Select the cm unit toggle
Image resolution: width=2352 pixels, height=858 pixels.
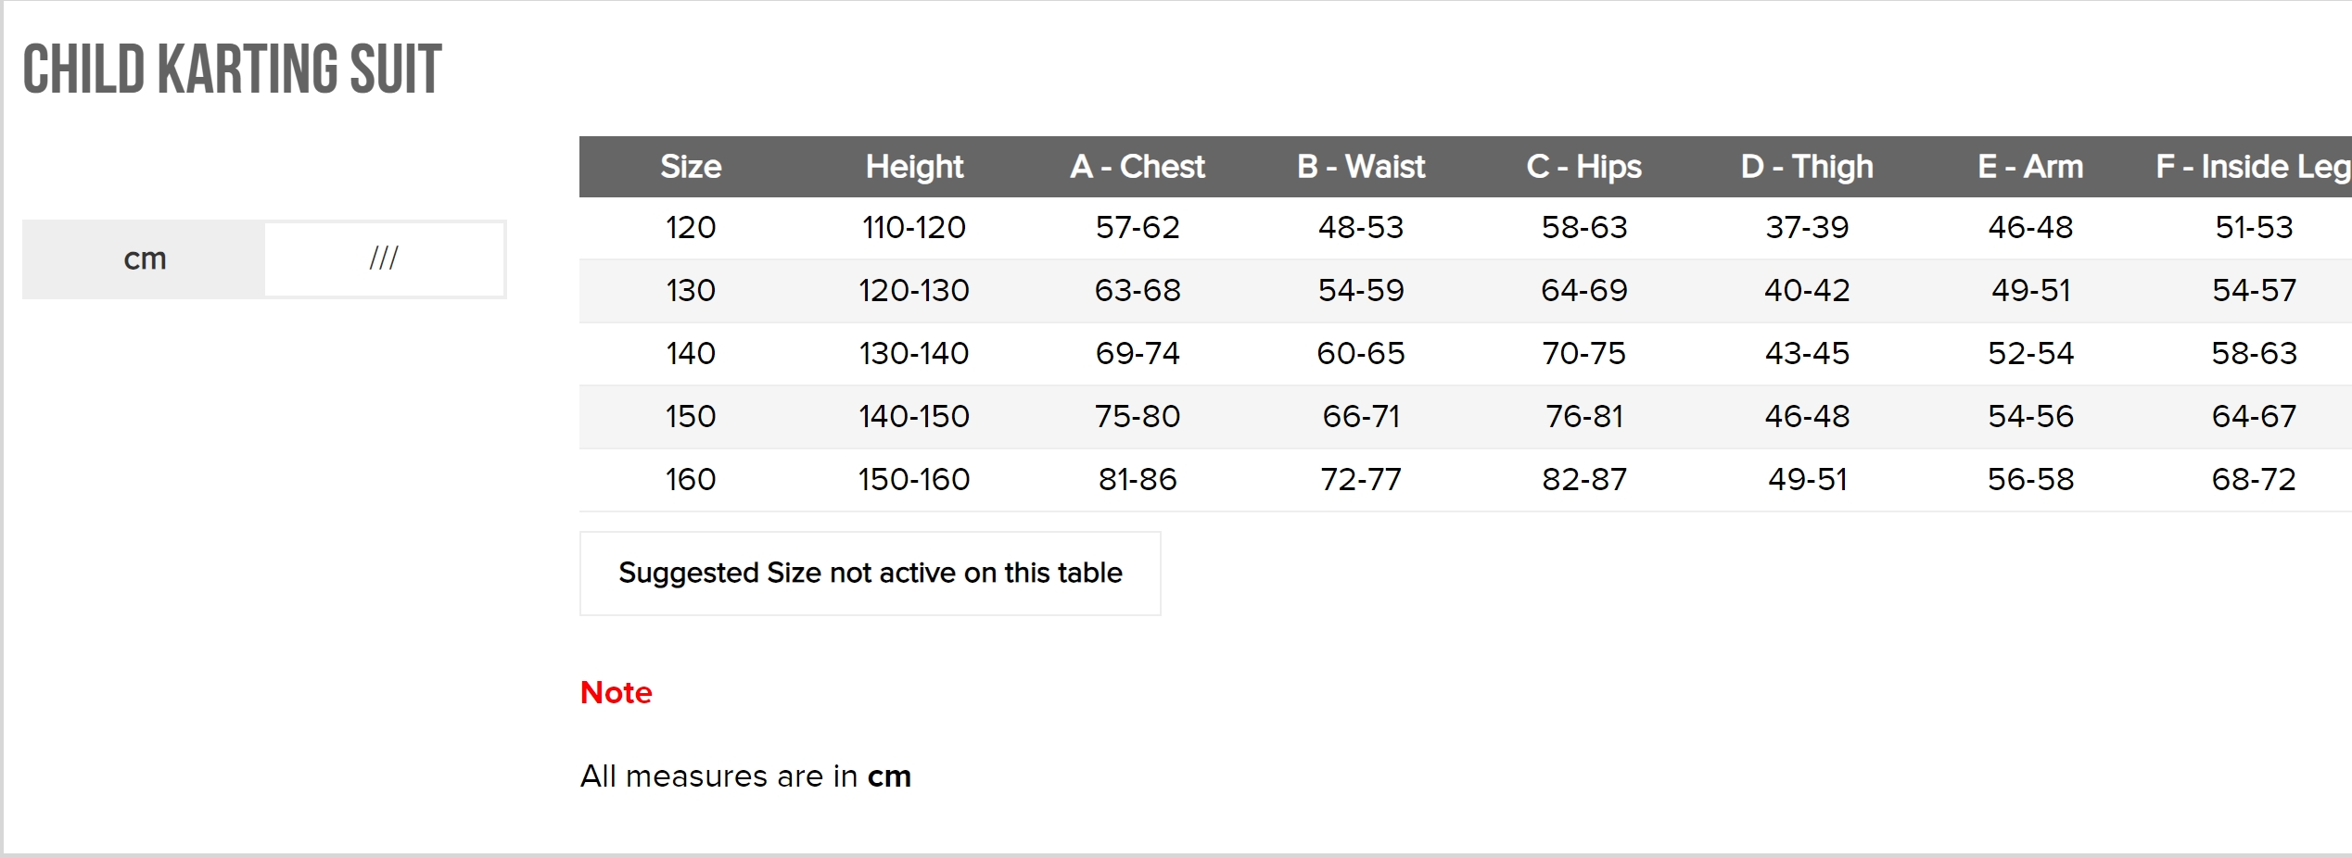click(x=145, y=259)
